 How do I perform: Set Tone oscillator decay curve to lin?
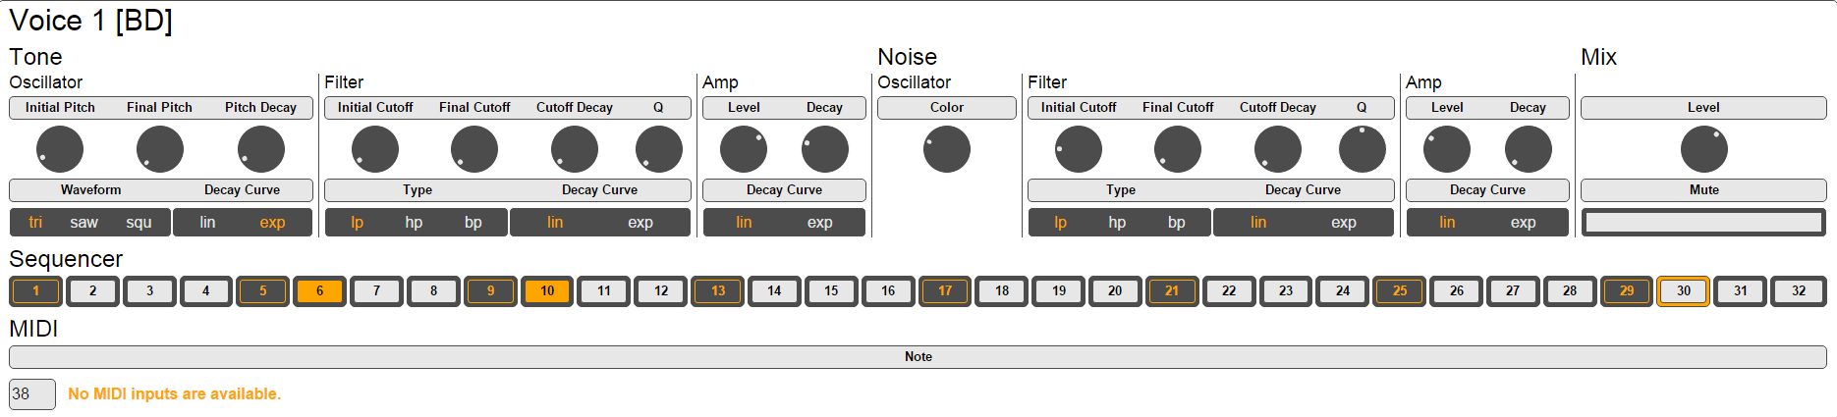point(207,223)
